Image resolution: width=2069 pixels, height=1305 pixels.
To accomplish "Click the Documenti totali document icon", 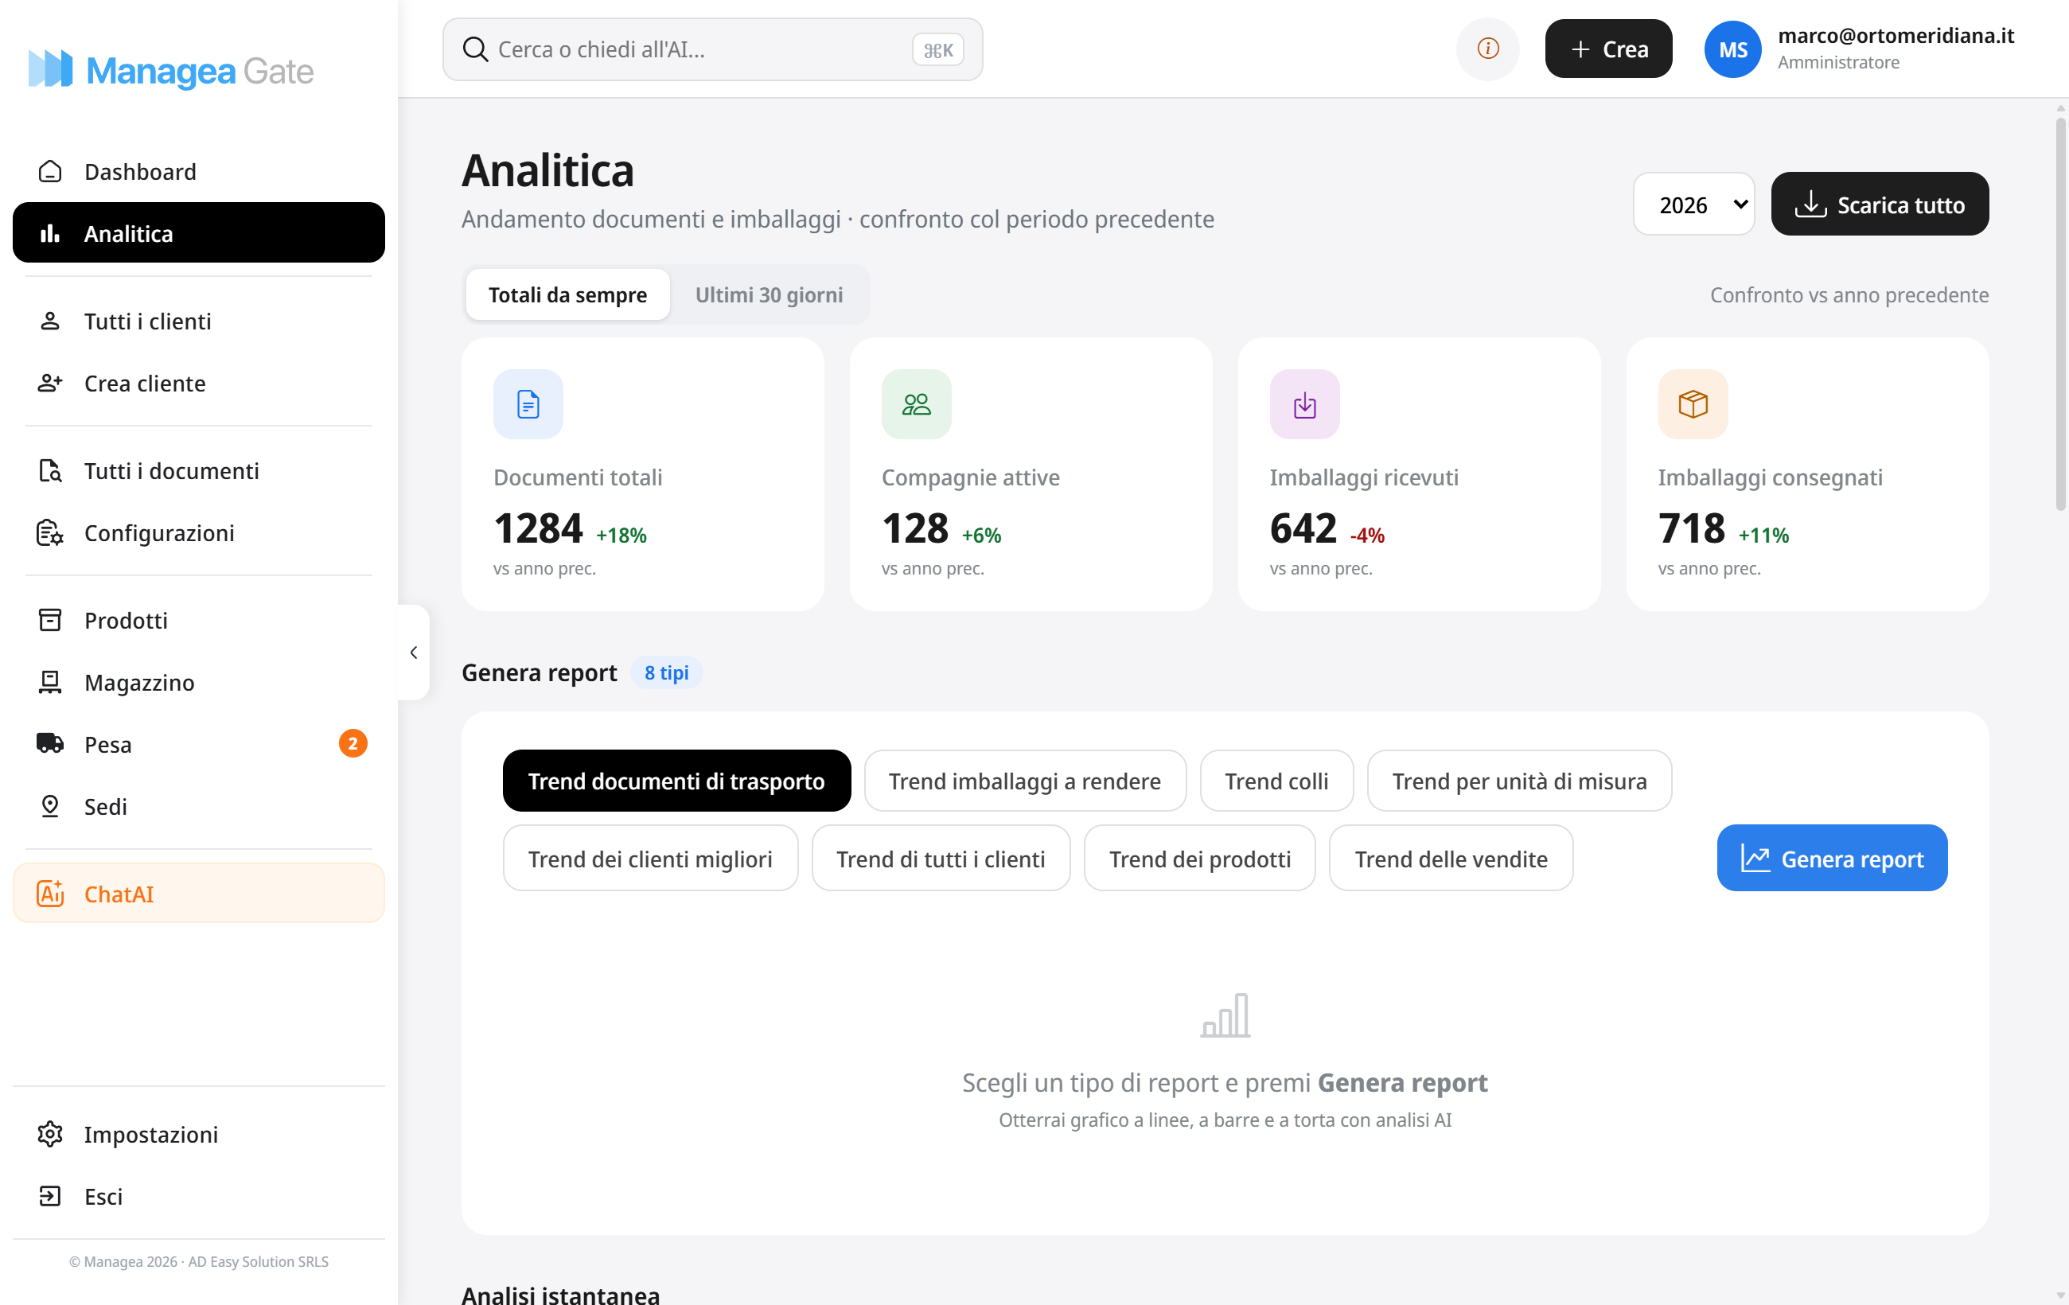I will (528, 403).
